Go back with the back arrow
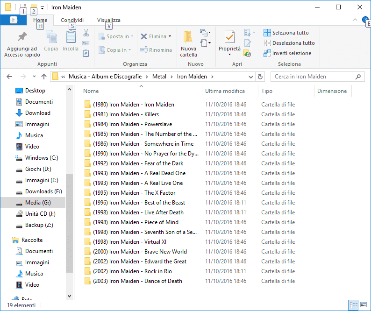The height and width of the screenshot is (311, 371). (9, 77)
